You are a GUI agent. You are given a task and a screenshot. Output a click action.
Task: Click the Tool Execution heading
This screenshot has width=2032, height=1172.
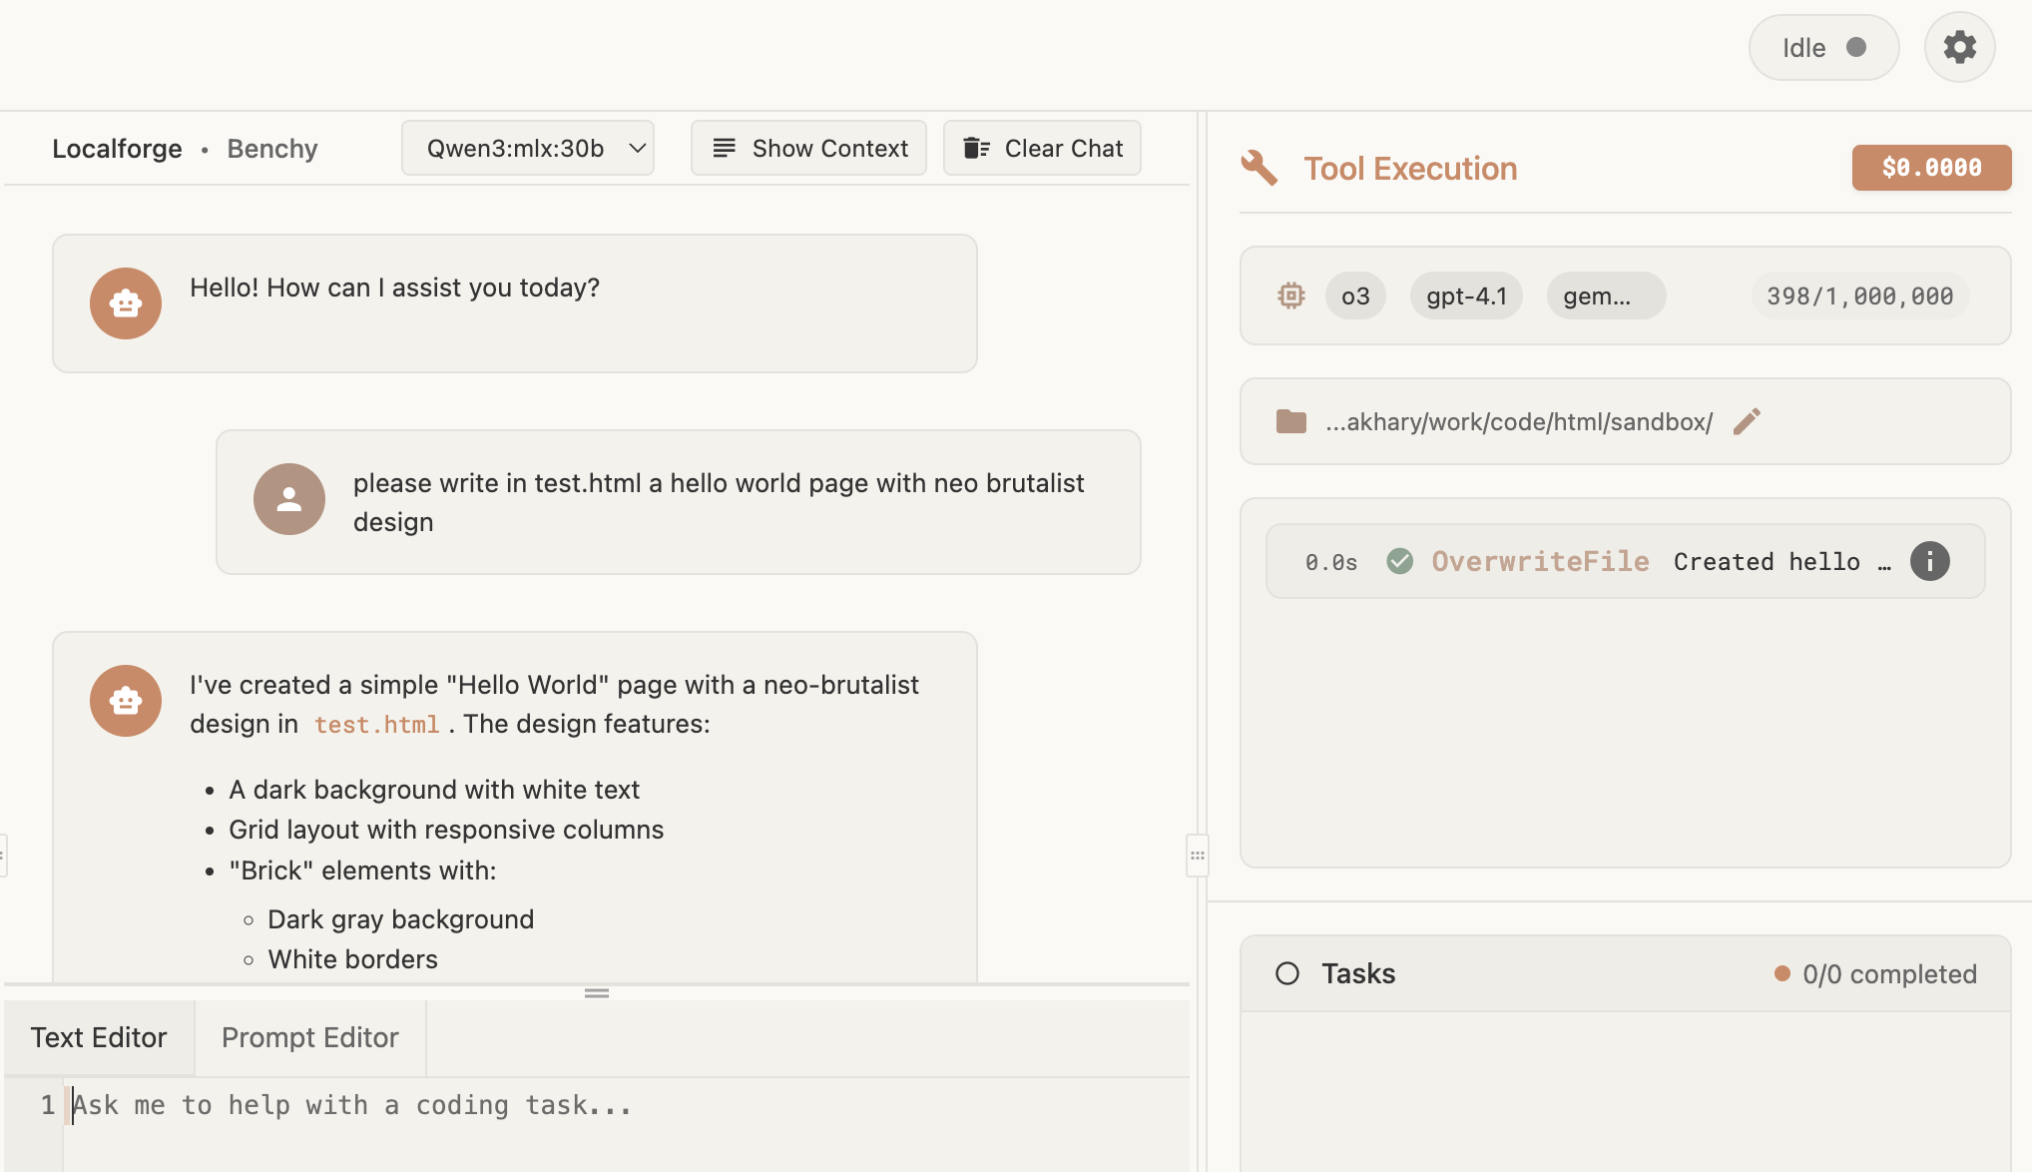[x=1410, y=168]
